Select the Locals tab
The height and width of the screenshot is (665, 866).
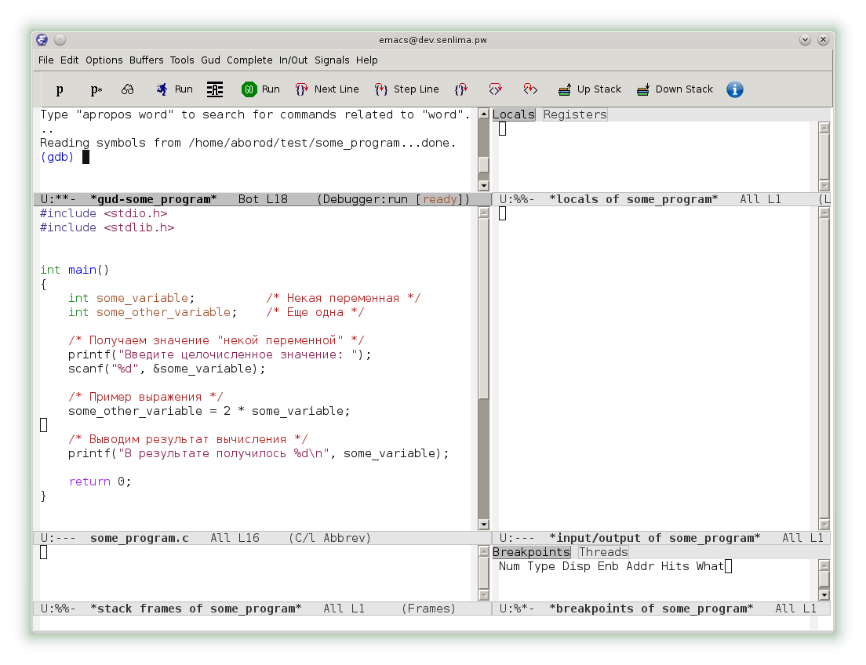tap(514, 114)
